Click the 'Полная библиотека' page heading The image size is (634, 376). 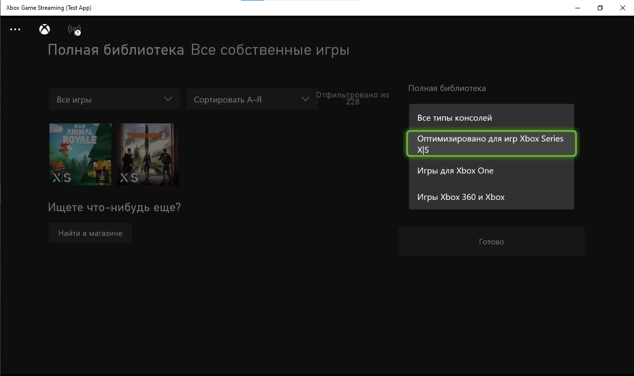[116, 50]
